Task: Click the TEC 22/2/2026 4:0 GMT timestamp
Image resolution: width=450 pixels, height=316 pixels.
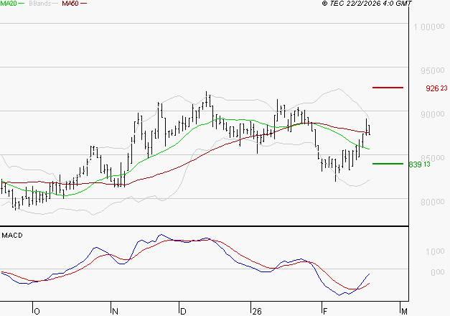Action: [x=367, y=4]
